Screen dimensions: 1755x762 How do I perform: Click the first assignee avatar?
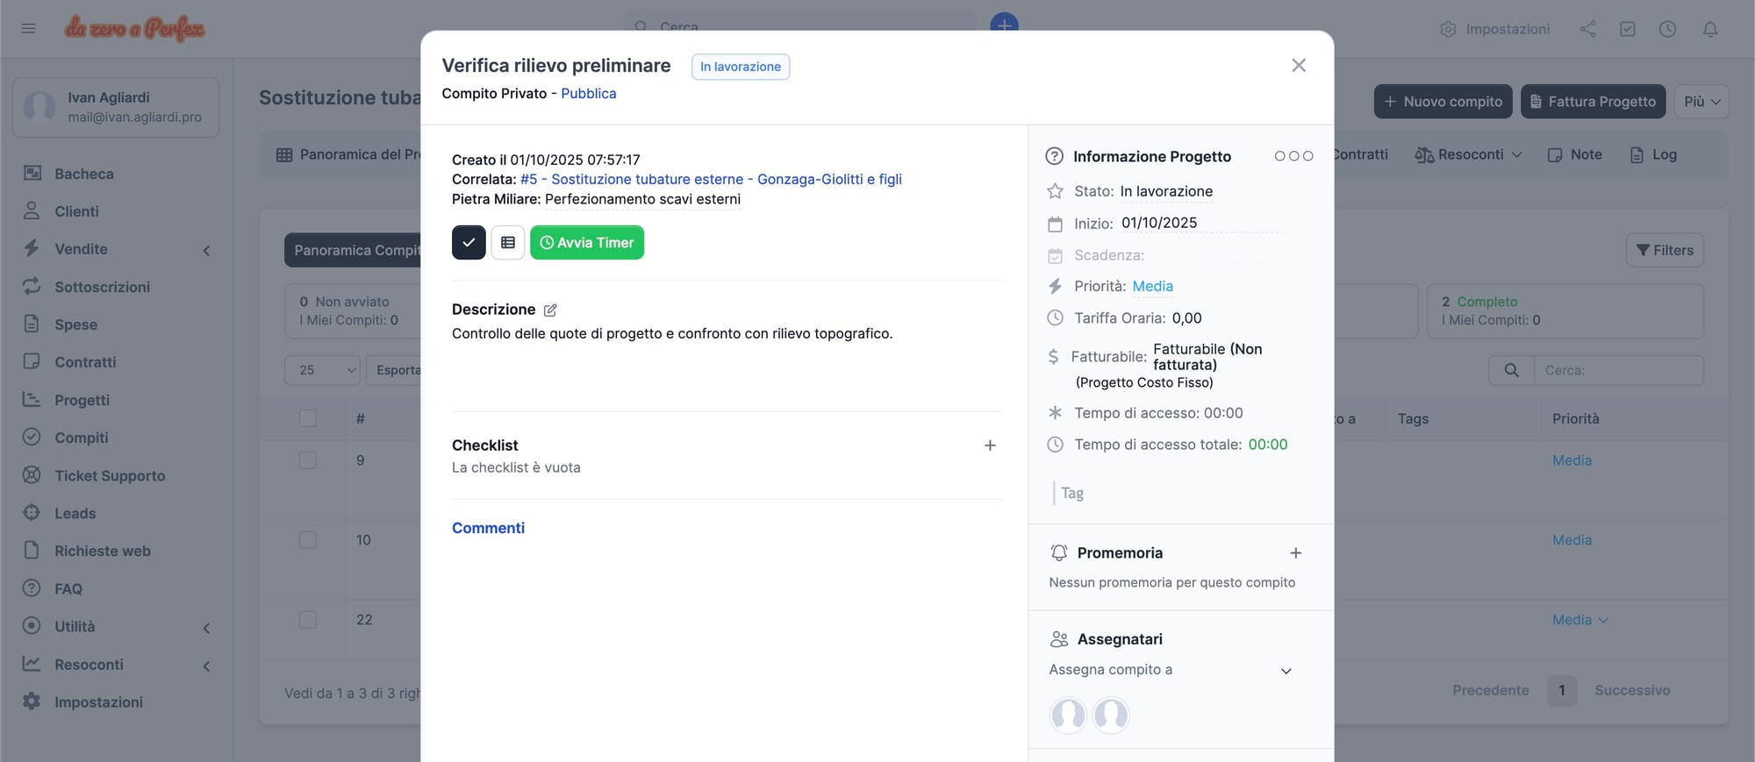tap(1068, 715)
